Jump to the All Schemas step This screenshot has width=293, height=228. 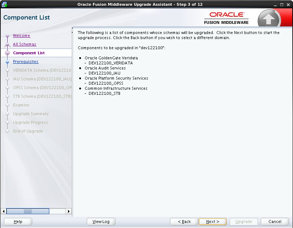[x=25, y=44]
